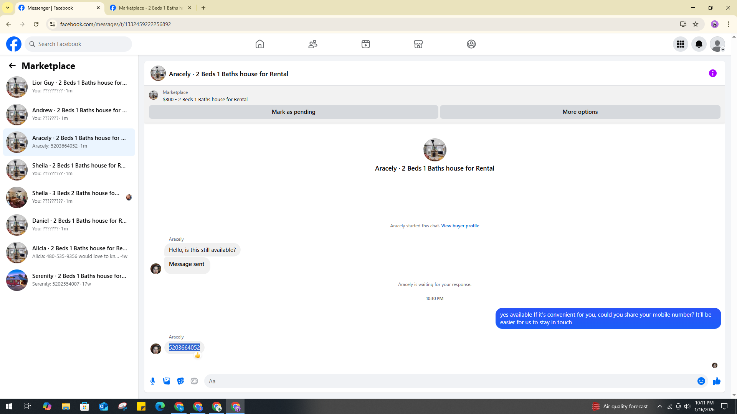Open the View buyer profile link
737x414 pixels.
[460, 226]
